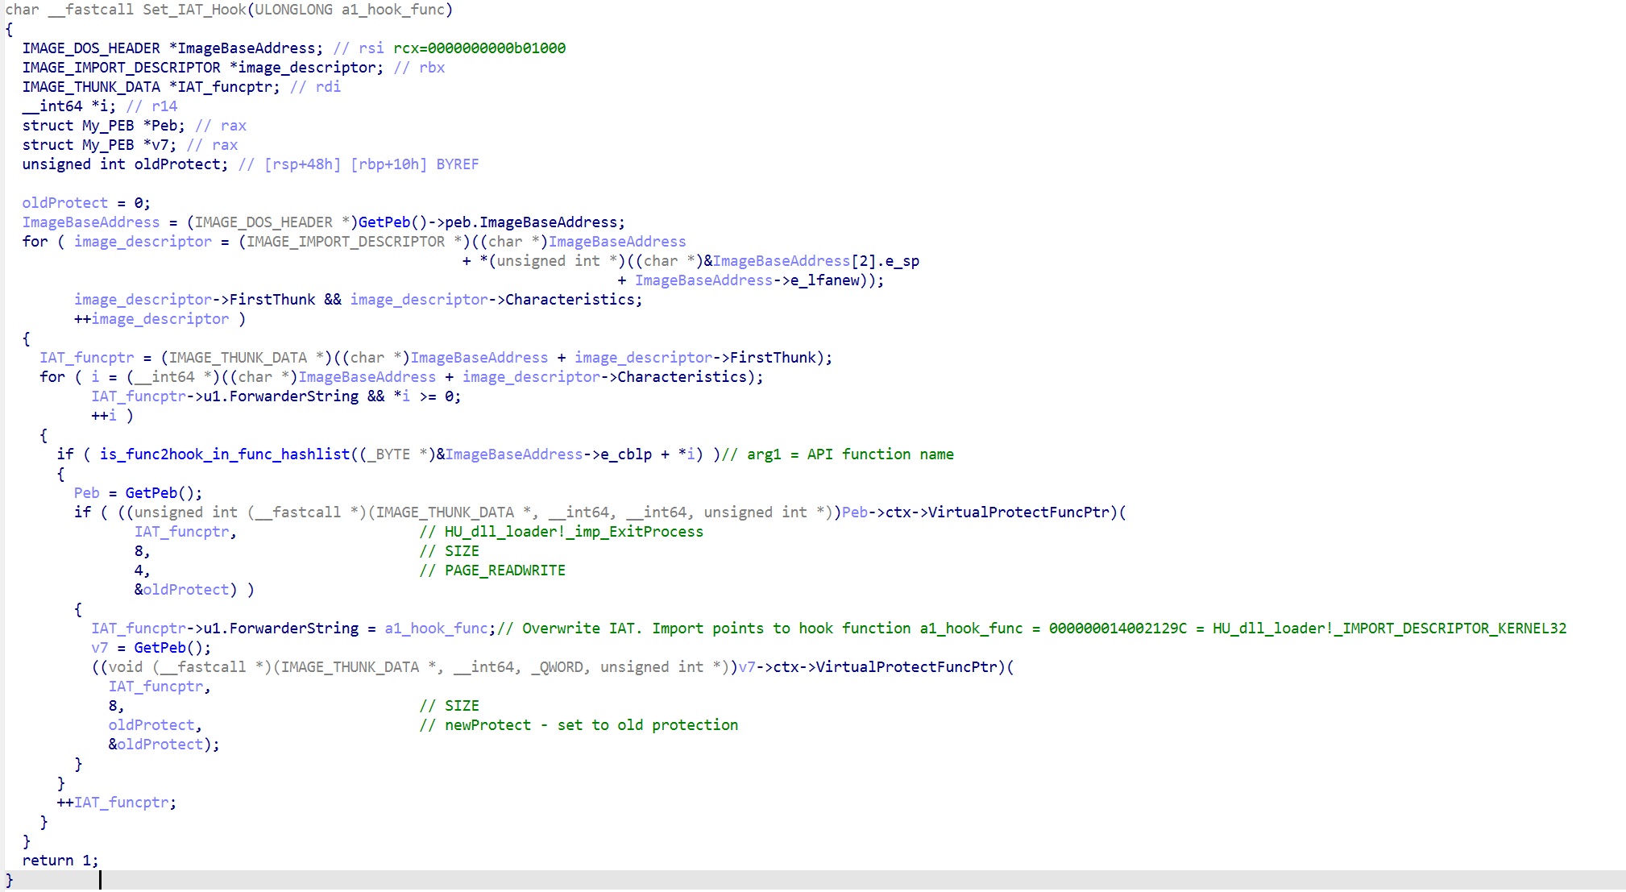Screen dimensions: 1626x892
Task: Click the Set_IAT_Hook function name
Action: [x=194, y=10]
